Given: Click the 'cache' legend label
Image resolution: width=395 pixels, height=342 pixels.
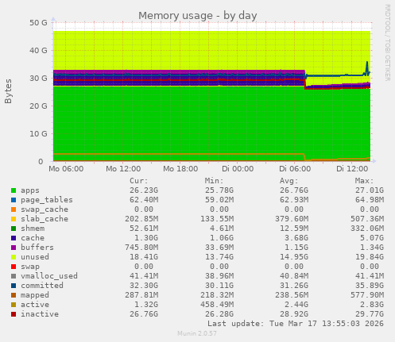Looking at the screenshot, I should click(33, 238).
